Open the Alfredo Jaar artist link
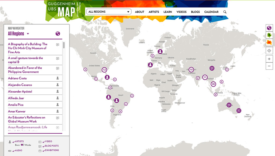Viewport: 275px width, 156px height. [x=16, y=98]
